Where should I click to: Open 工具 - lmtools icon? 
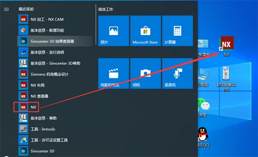click(x=23, y=129)
